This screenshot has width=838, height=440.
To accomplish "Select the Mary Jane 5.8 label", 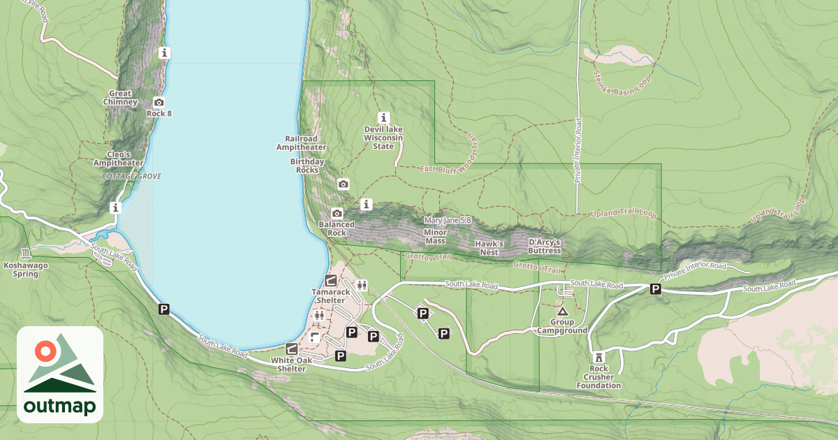I will 448,221.
